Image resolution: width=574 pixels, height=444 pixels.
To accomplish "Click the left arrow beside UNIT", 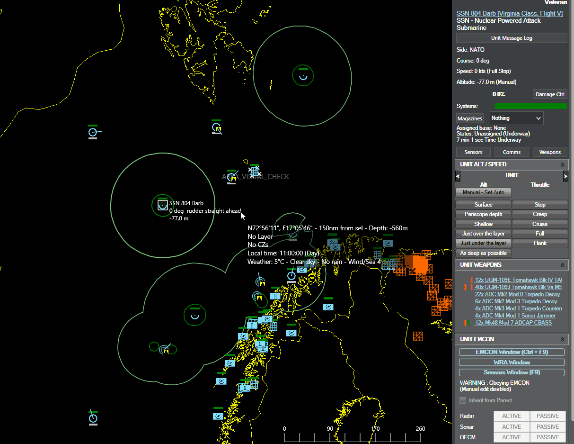I will click(458, 176).
